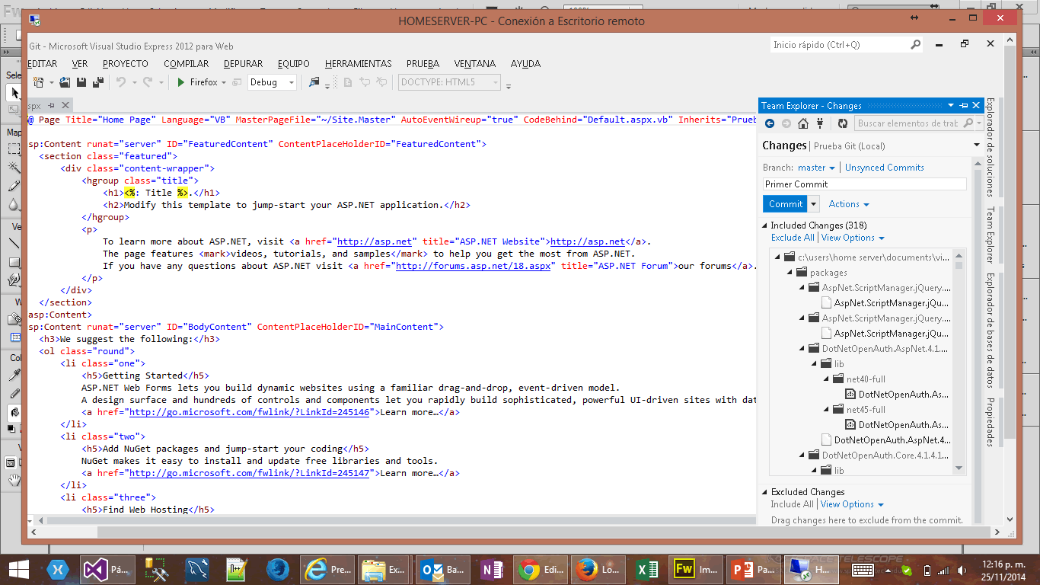Open the master branch dropdown
This screenshot has width=1040, height=585.
(817, 168)
